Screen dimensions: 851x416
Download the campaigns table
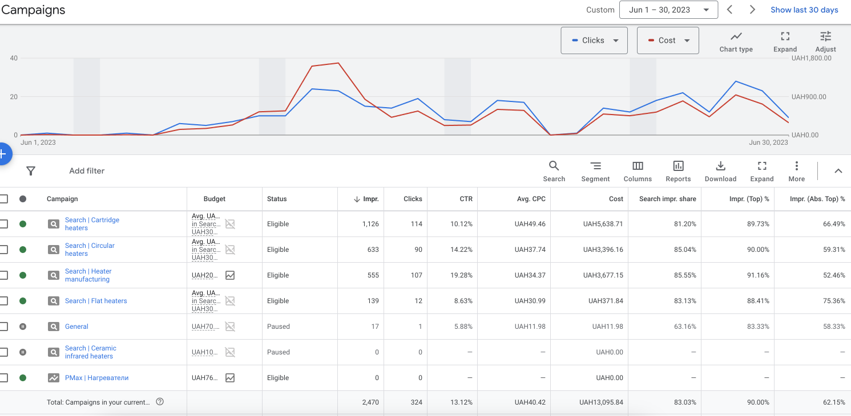tap(720, 166)
